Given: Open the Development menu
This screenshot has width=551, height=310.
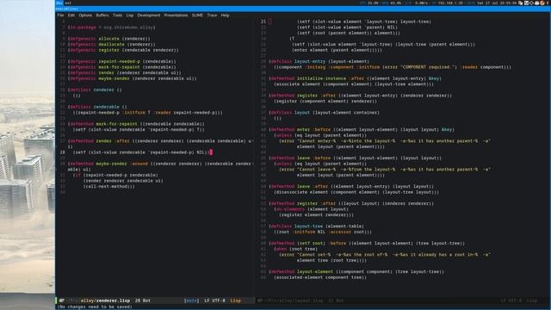Looking at the screenshot, I should click(x=149, y=15).
